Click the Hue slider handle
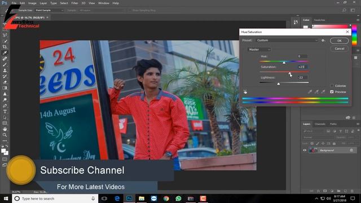This screenshot has width=361, height=203. pyautogui.click(x=284, y=63)
